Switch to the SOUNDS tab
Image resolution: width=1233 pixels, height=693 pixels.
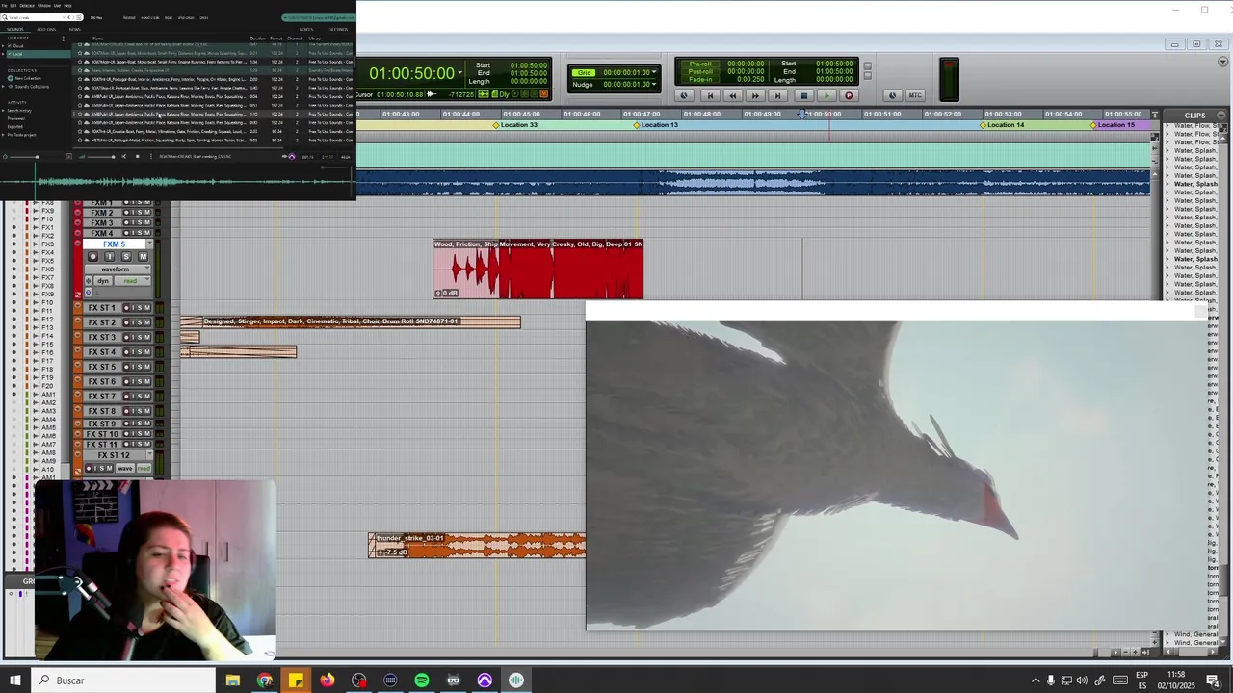click(x=15, y=29)
